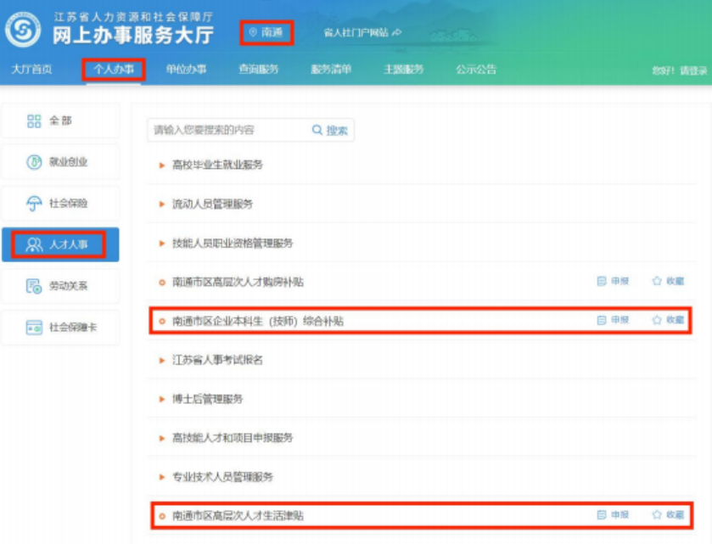Image resolution: width=712 pixels, height=544 pixels.
Task: Click the 社会保障卡 card icon
Action: 34,327
